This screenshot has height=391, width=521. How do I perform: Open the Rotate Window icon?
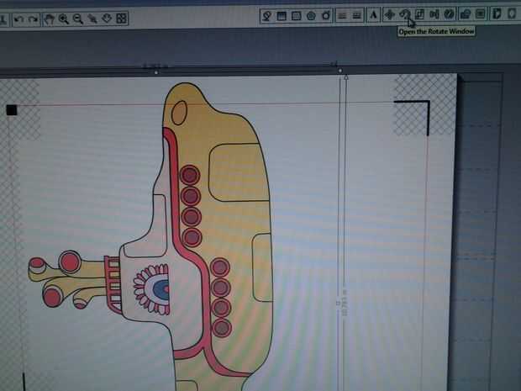point(404,14)
